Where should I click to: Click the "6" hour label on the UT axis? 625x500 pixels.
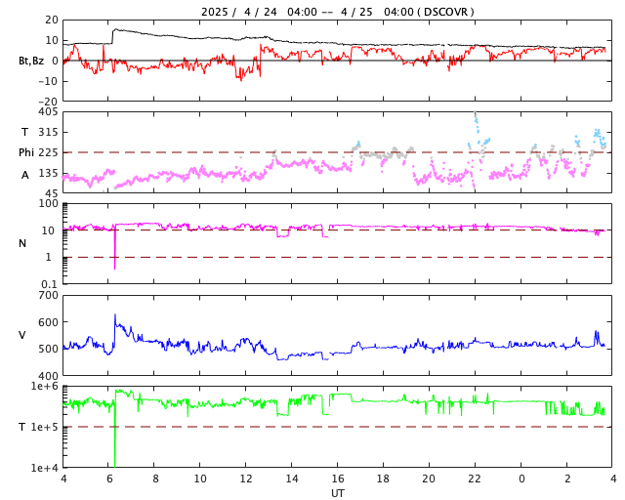(x=109, y=479)
